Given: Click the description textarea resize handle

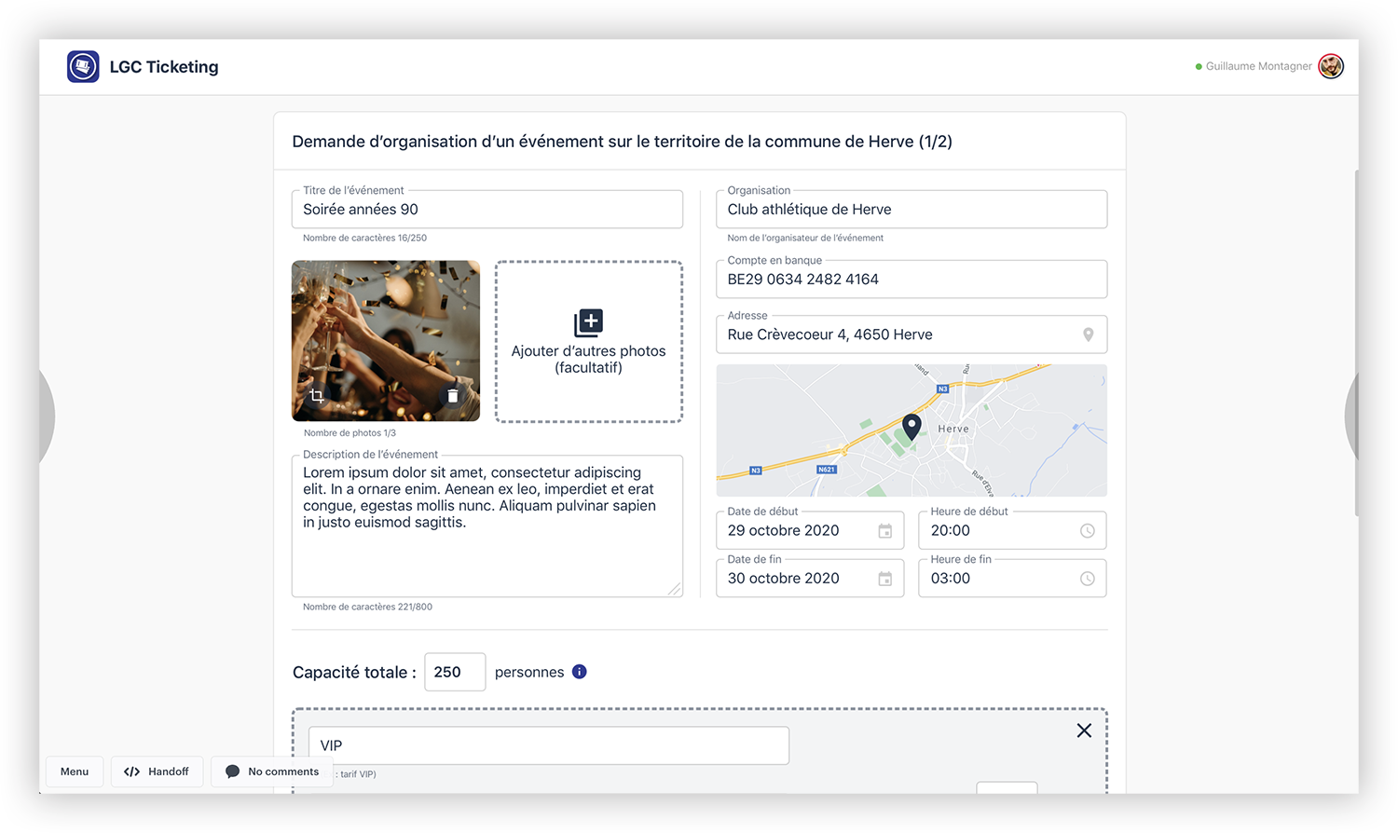Looking at the screenshot, I should (675, 589).
